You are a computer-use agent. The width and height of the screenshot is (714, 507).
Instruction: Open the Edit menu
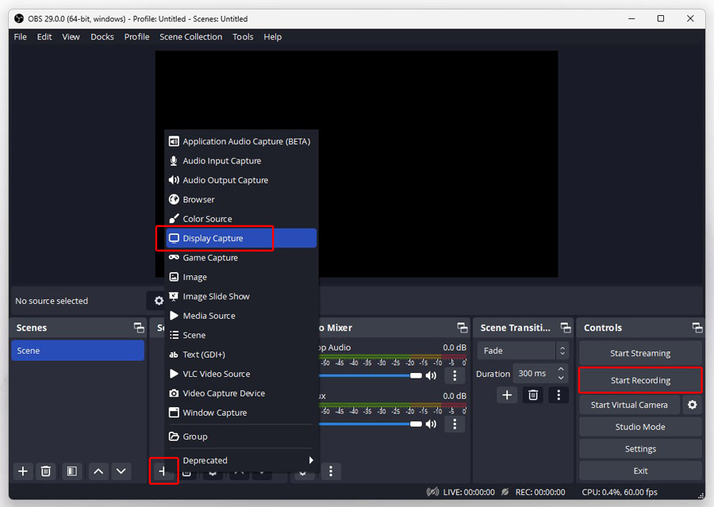44,37
